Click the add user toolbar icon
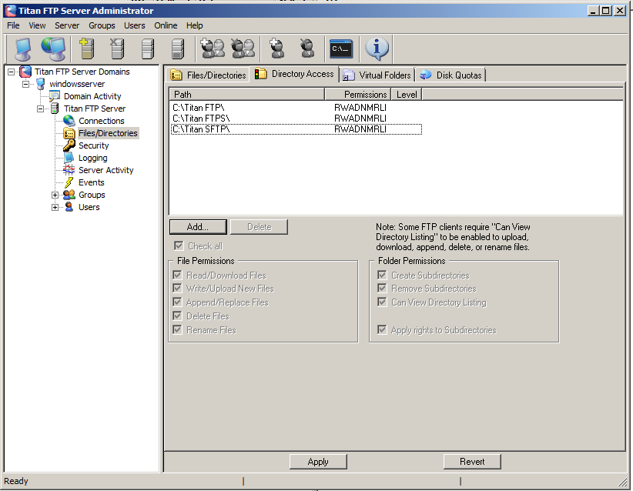Viewport: 633px width, 491px height. click(277, 48)
